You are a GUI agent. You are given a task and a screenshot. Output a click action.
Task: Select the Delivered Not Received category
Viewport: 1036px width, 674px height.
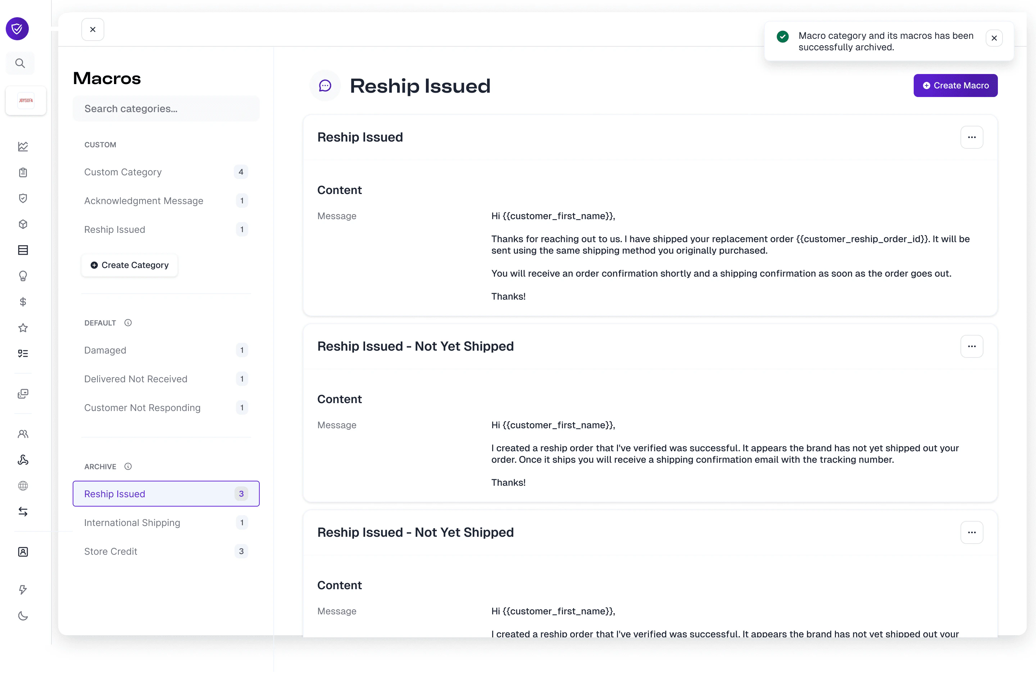[x=166, y=379]
